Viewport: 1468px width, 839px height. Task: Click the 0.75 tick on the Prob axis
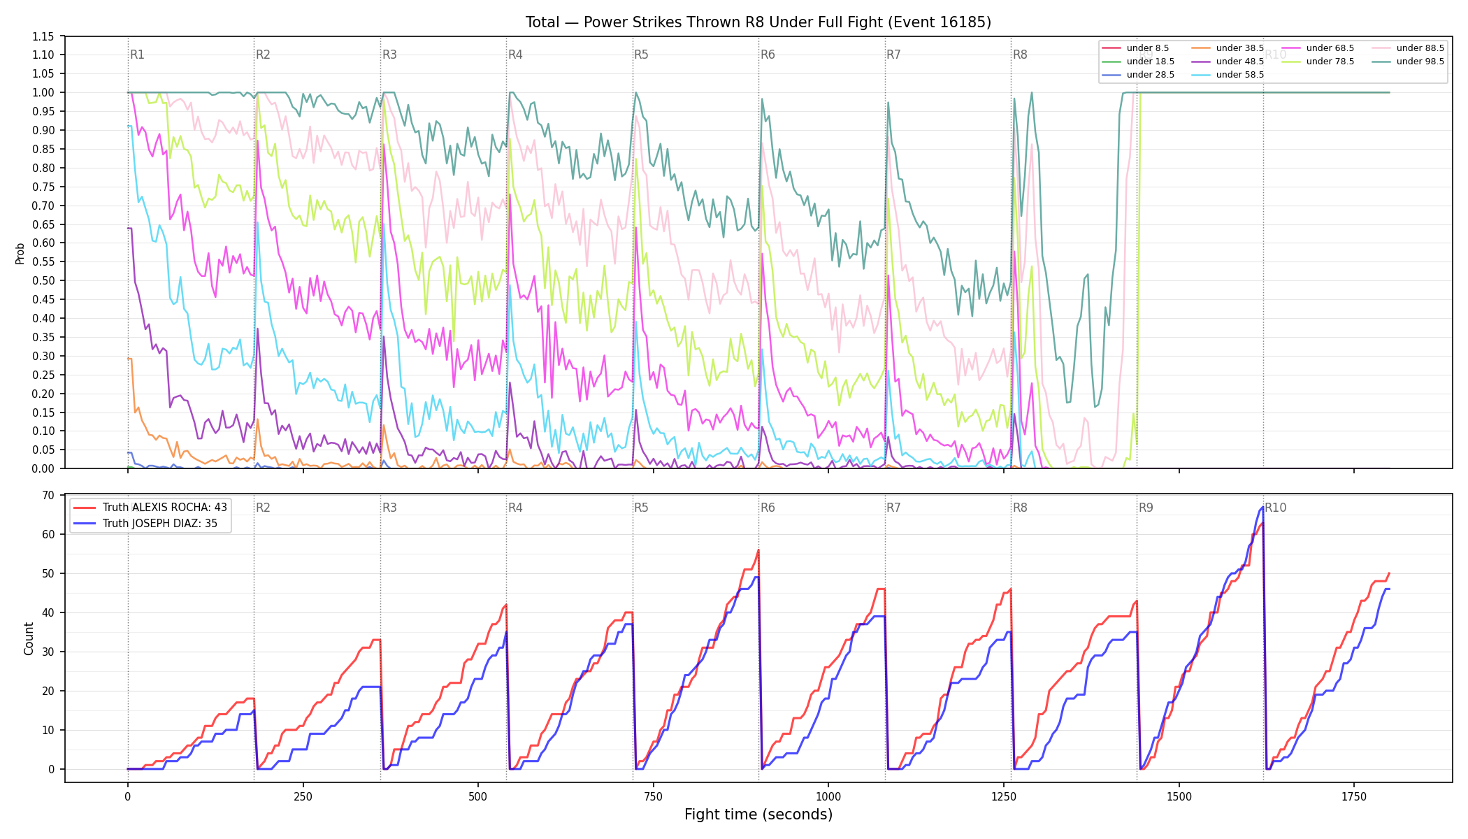point(44,187)
